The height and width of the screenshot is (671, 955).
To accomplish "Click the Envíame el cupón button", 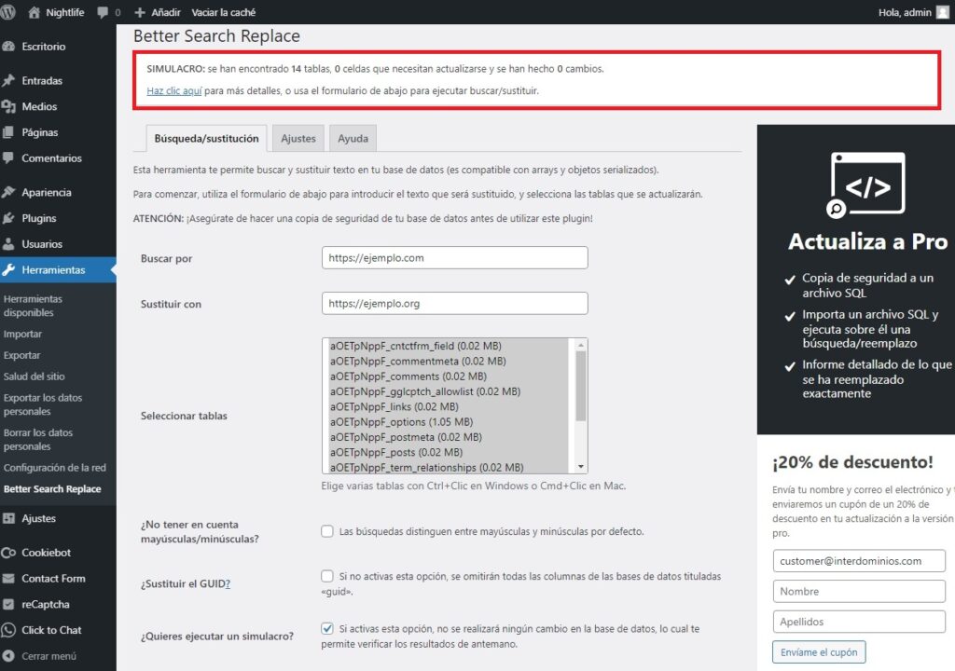I will click(819, 652).
